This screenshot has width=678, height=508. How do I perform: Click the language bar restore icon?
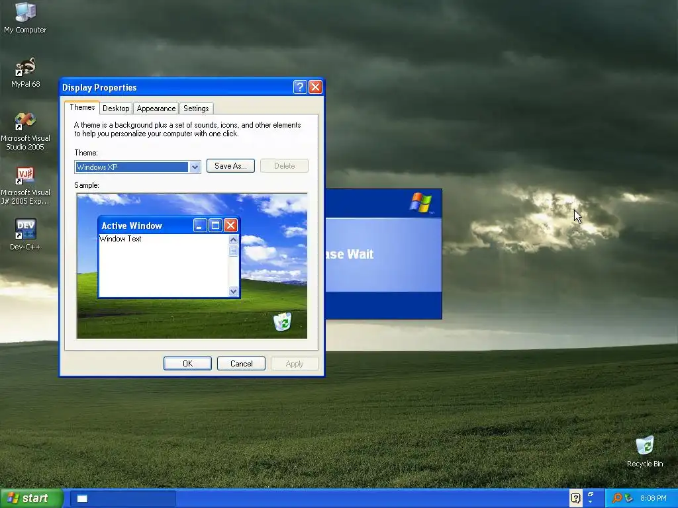591,495
